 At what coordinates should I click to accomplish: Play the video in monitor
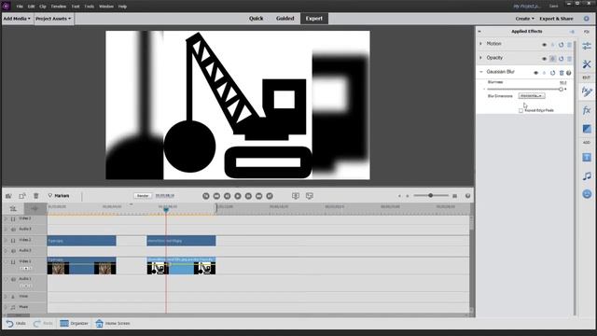click(x=238, y=196)
